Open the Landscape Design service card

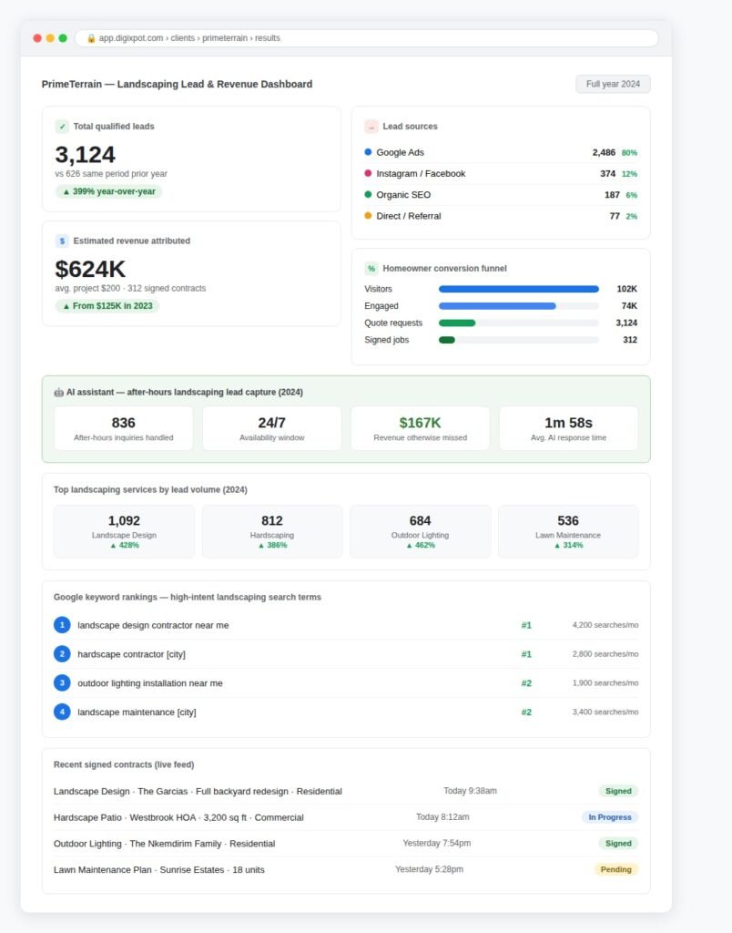(x=124, y=532)
